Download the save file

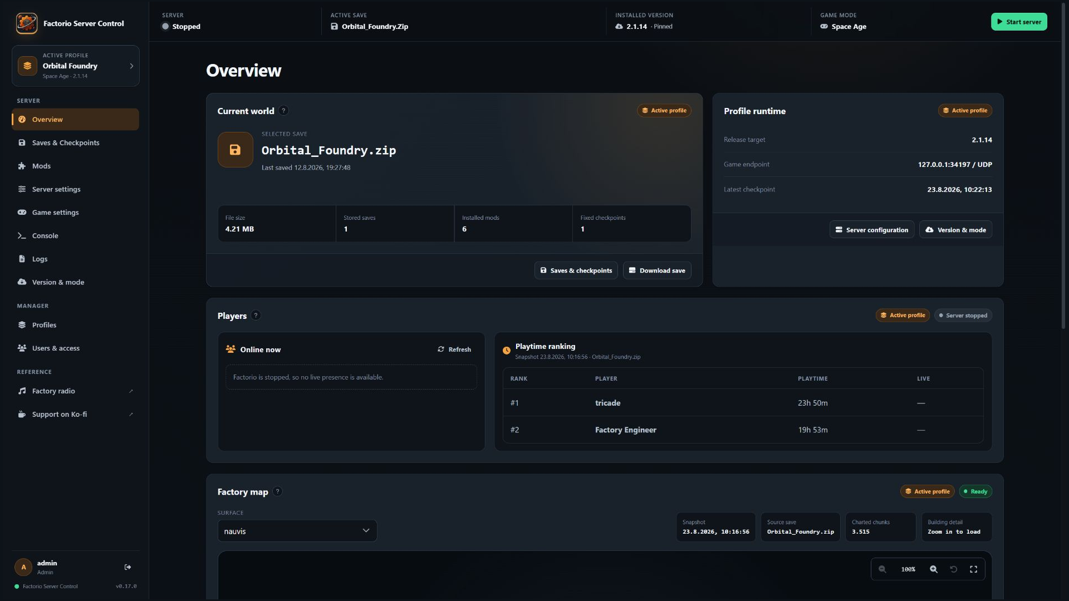657,270
